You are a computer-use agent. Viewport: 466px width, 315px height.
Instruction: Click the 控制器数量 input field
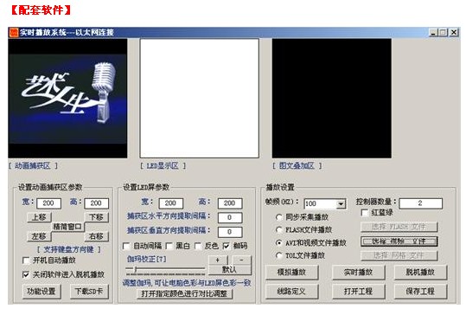pos(420,203)
